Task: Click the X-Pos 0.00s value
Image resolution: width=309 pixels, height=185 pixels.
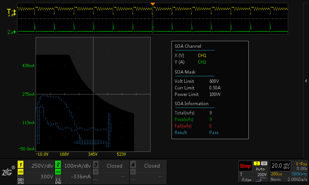Action: click(x=302, y=168)
